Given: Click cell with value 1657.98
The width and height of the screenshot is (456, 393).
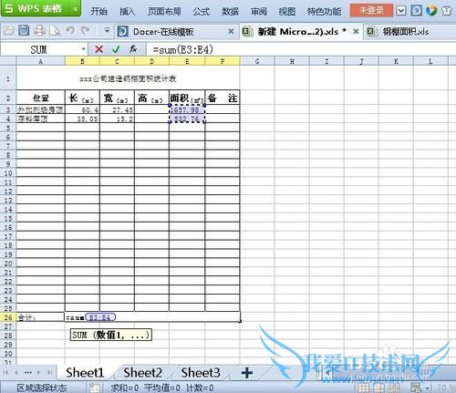Looking at the screenshot, I should pos(187,109).
